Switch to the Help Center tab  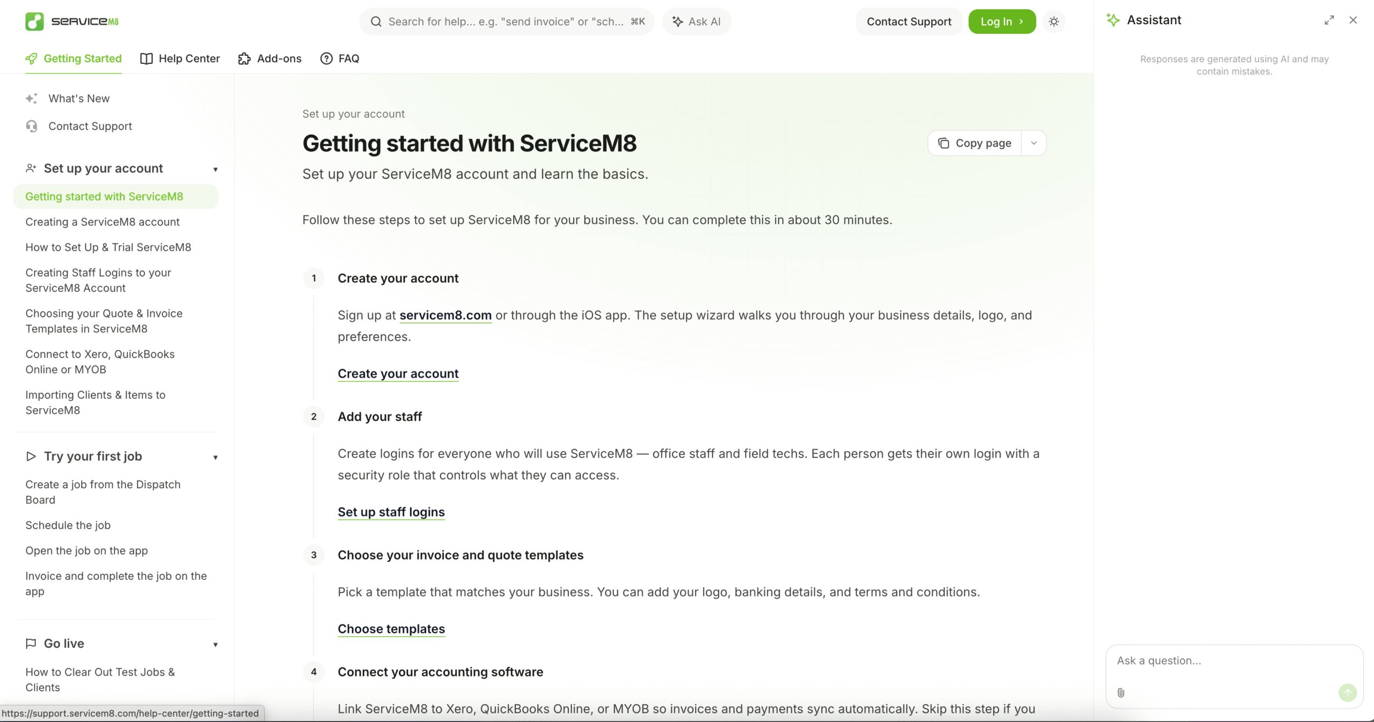coord(180,58)
